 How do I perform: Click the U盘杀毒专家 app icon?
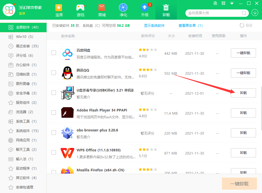(x=67, y=93)
